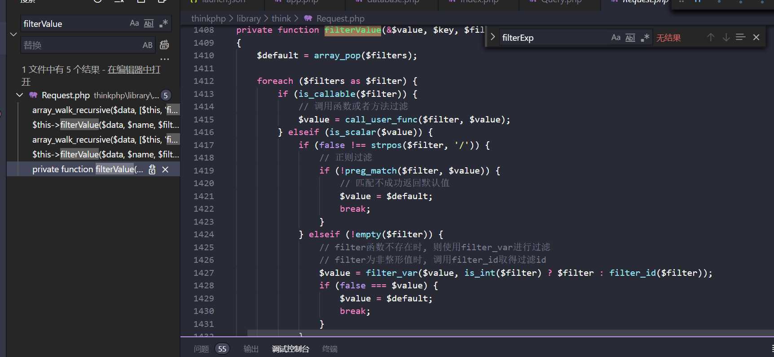
Task: Click line number 1411 in gutter
Action: 204,68
